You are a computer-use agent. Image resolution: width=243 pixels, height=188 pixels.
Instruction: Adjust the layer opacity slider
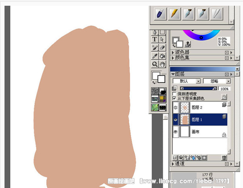(198, 88)
